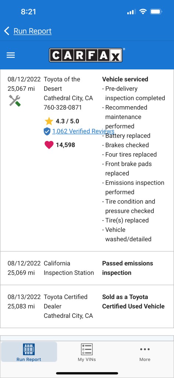Image resolution: width=174 pixels, height=378 pixels.
Task: Tap the wrench service icon
Action: pyautogui.click(x=15, y=100)
